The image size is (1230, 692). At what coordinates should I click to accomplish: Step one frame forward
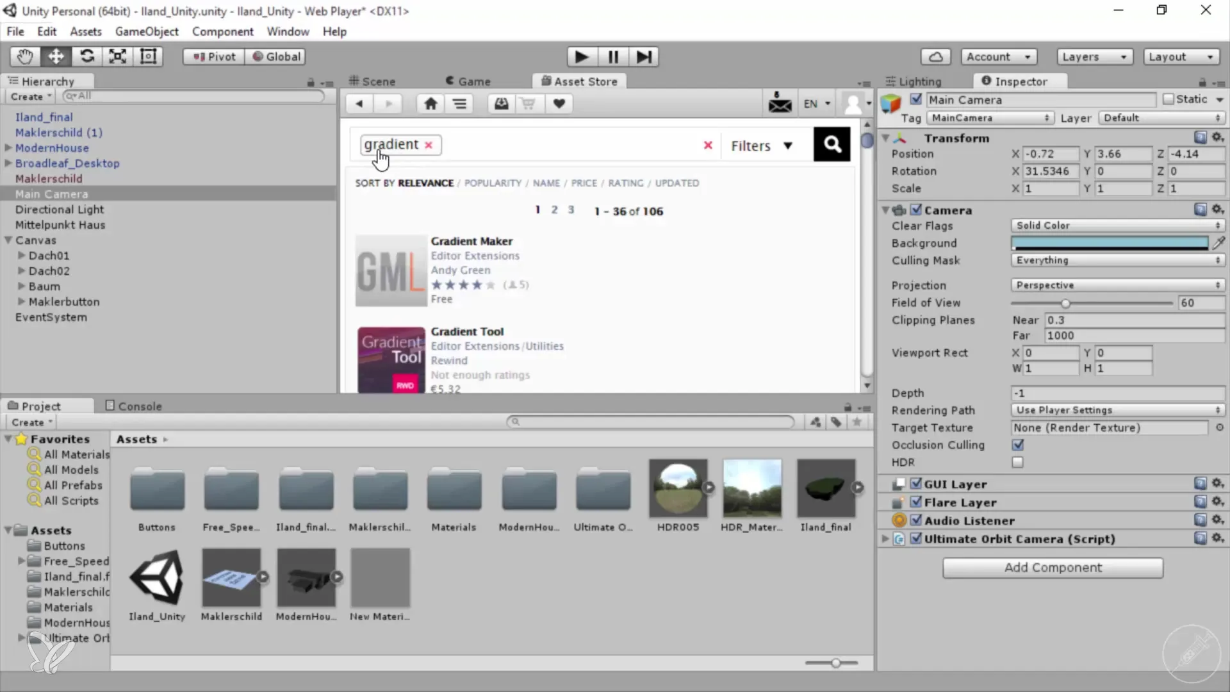point(643,57)
